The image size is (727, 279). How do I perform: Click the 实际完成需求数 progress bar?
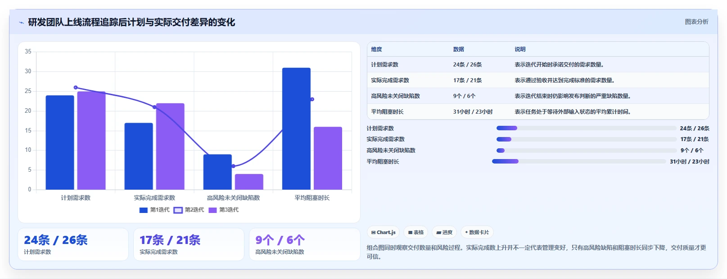click(x=587, y=139)
